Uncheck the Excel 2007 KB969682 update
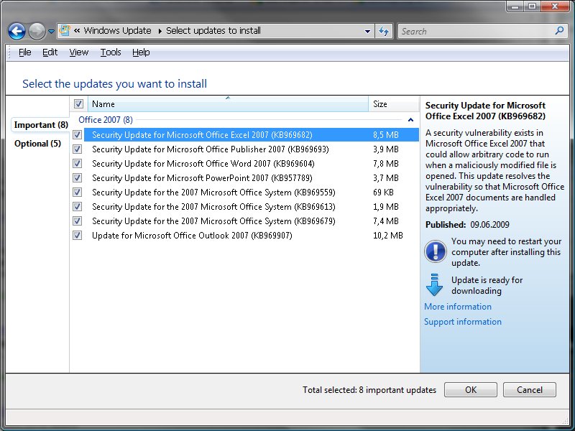575x431 pixels. [77, 134]
